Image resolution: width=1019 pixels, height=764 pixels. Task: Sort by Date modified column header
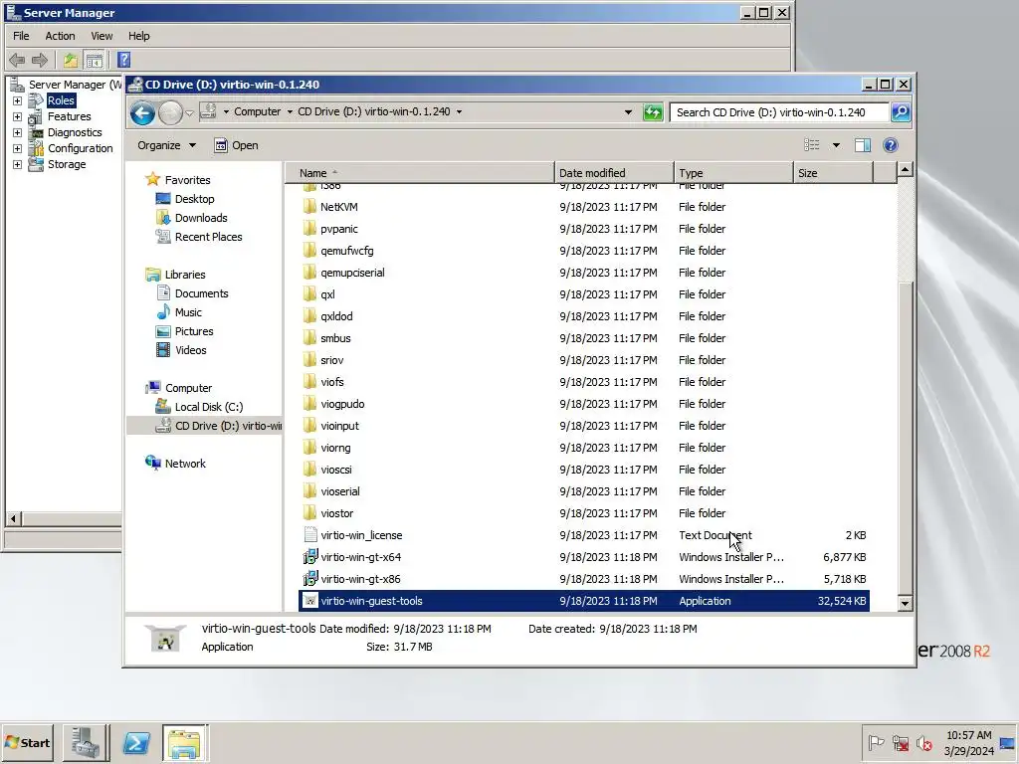(x=614, y=173)
